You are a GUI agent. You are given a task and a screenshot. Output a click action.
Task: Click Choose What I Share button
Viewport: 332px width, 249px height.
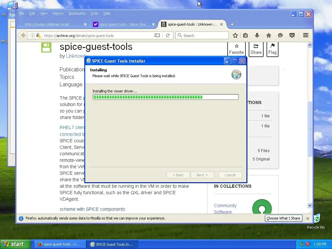coord(283,218)
